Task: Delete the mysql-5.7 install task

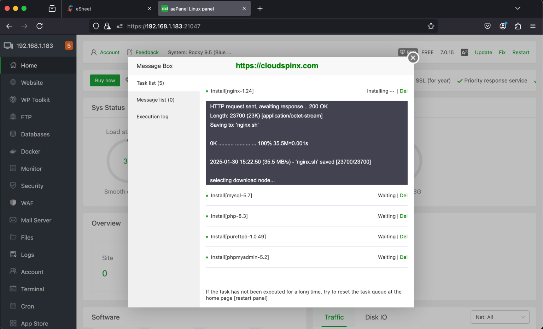Action: (404, 195)
